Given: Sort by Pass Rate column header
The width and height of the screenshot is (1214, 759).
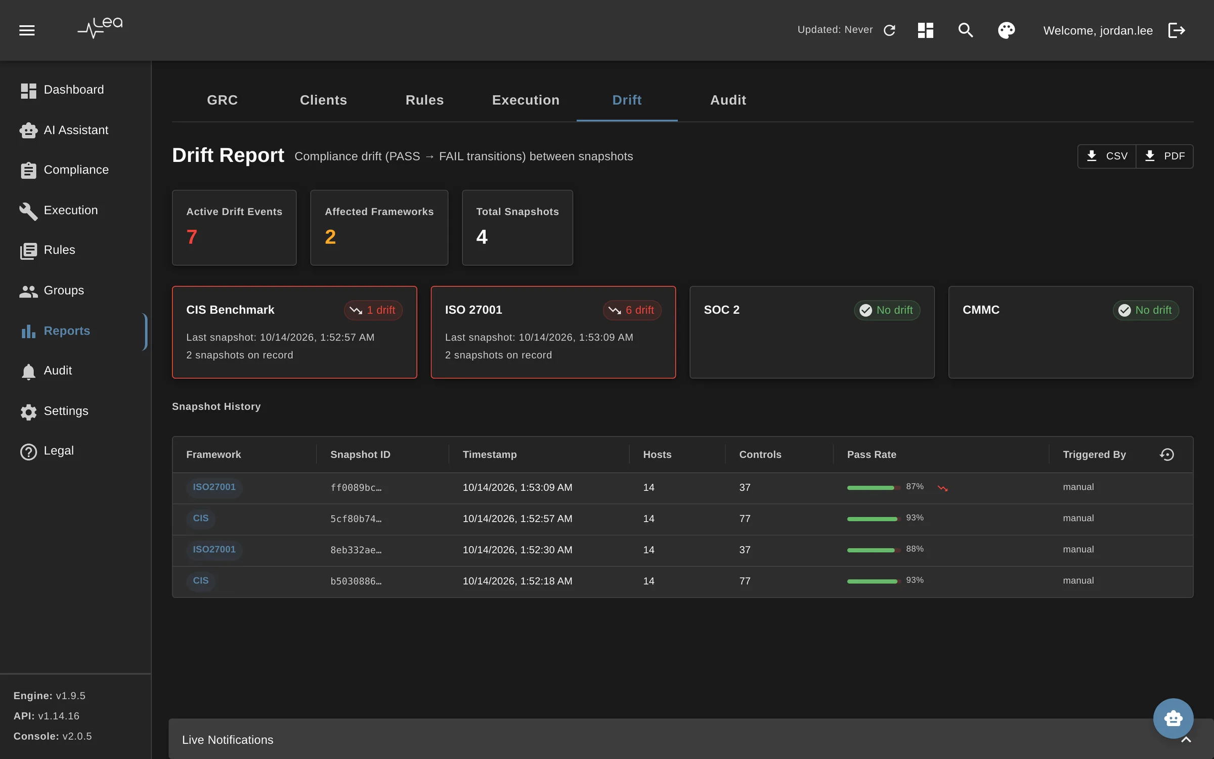Looking at the screenshot, I should (872, 454).
